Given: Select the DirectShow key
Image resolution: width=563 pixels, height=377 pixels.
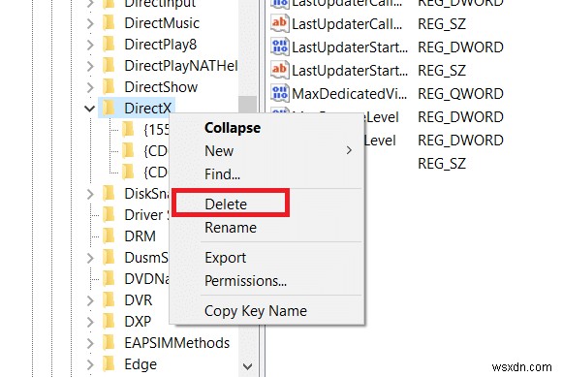Looking at the screenshot, I should tap(161, 87).
